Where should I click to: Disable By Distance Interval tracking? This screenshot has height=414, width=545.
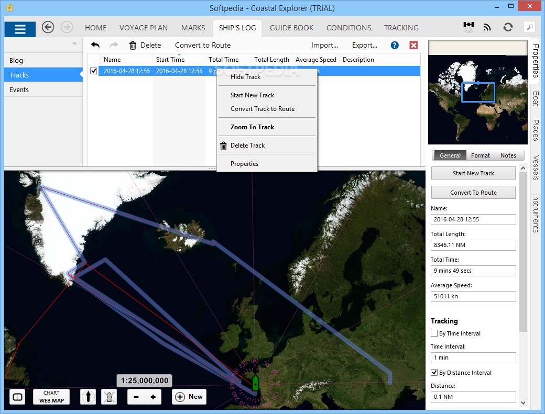[434, 372]
